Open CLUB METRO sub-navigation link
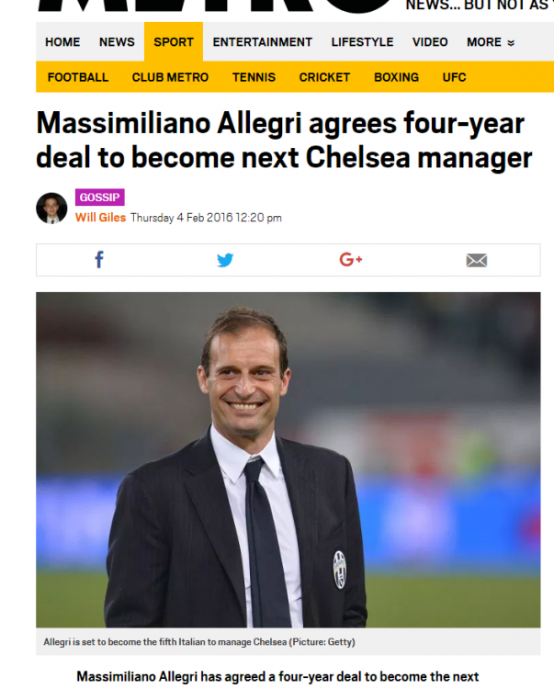Screen dimensions: 554x689 (x=170, y=77)
